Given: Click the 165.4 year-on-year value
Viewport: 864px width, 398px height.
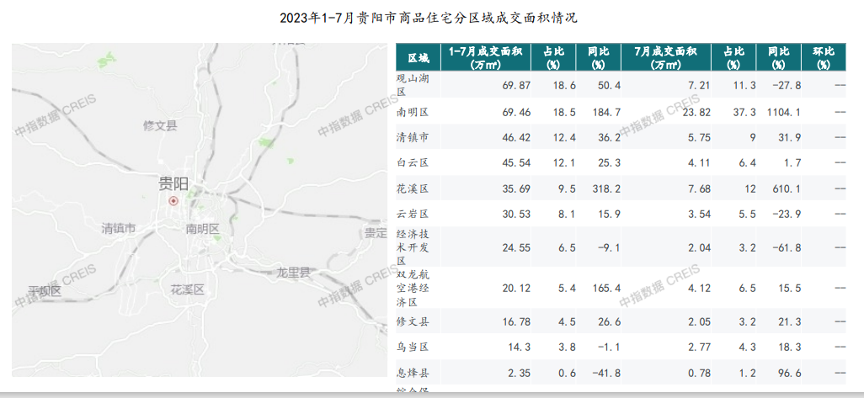Looking at the screenshot, I should click(x=605, y=288).
